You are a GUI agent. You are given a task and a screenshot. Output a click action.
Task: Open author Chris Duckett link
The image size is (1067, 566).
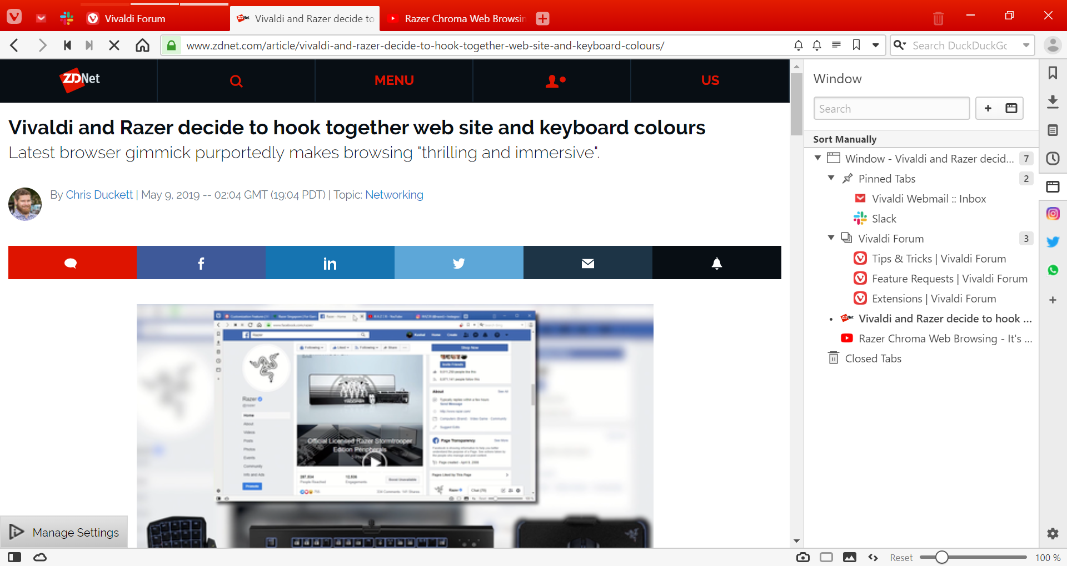click(x=99, y=195)
